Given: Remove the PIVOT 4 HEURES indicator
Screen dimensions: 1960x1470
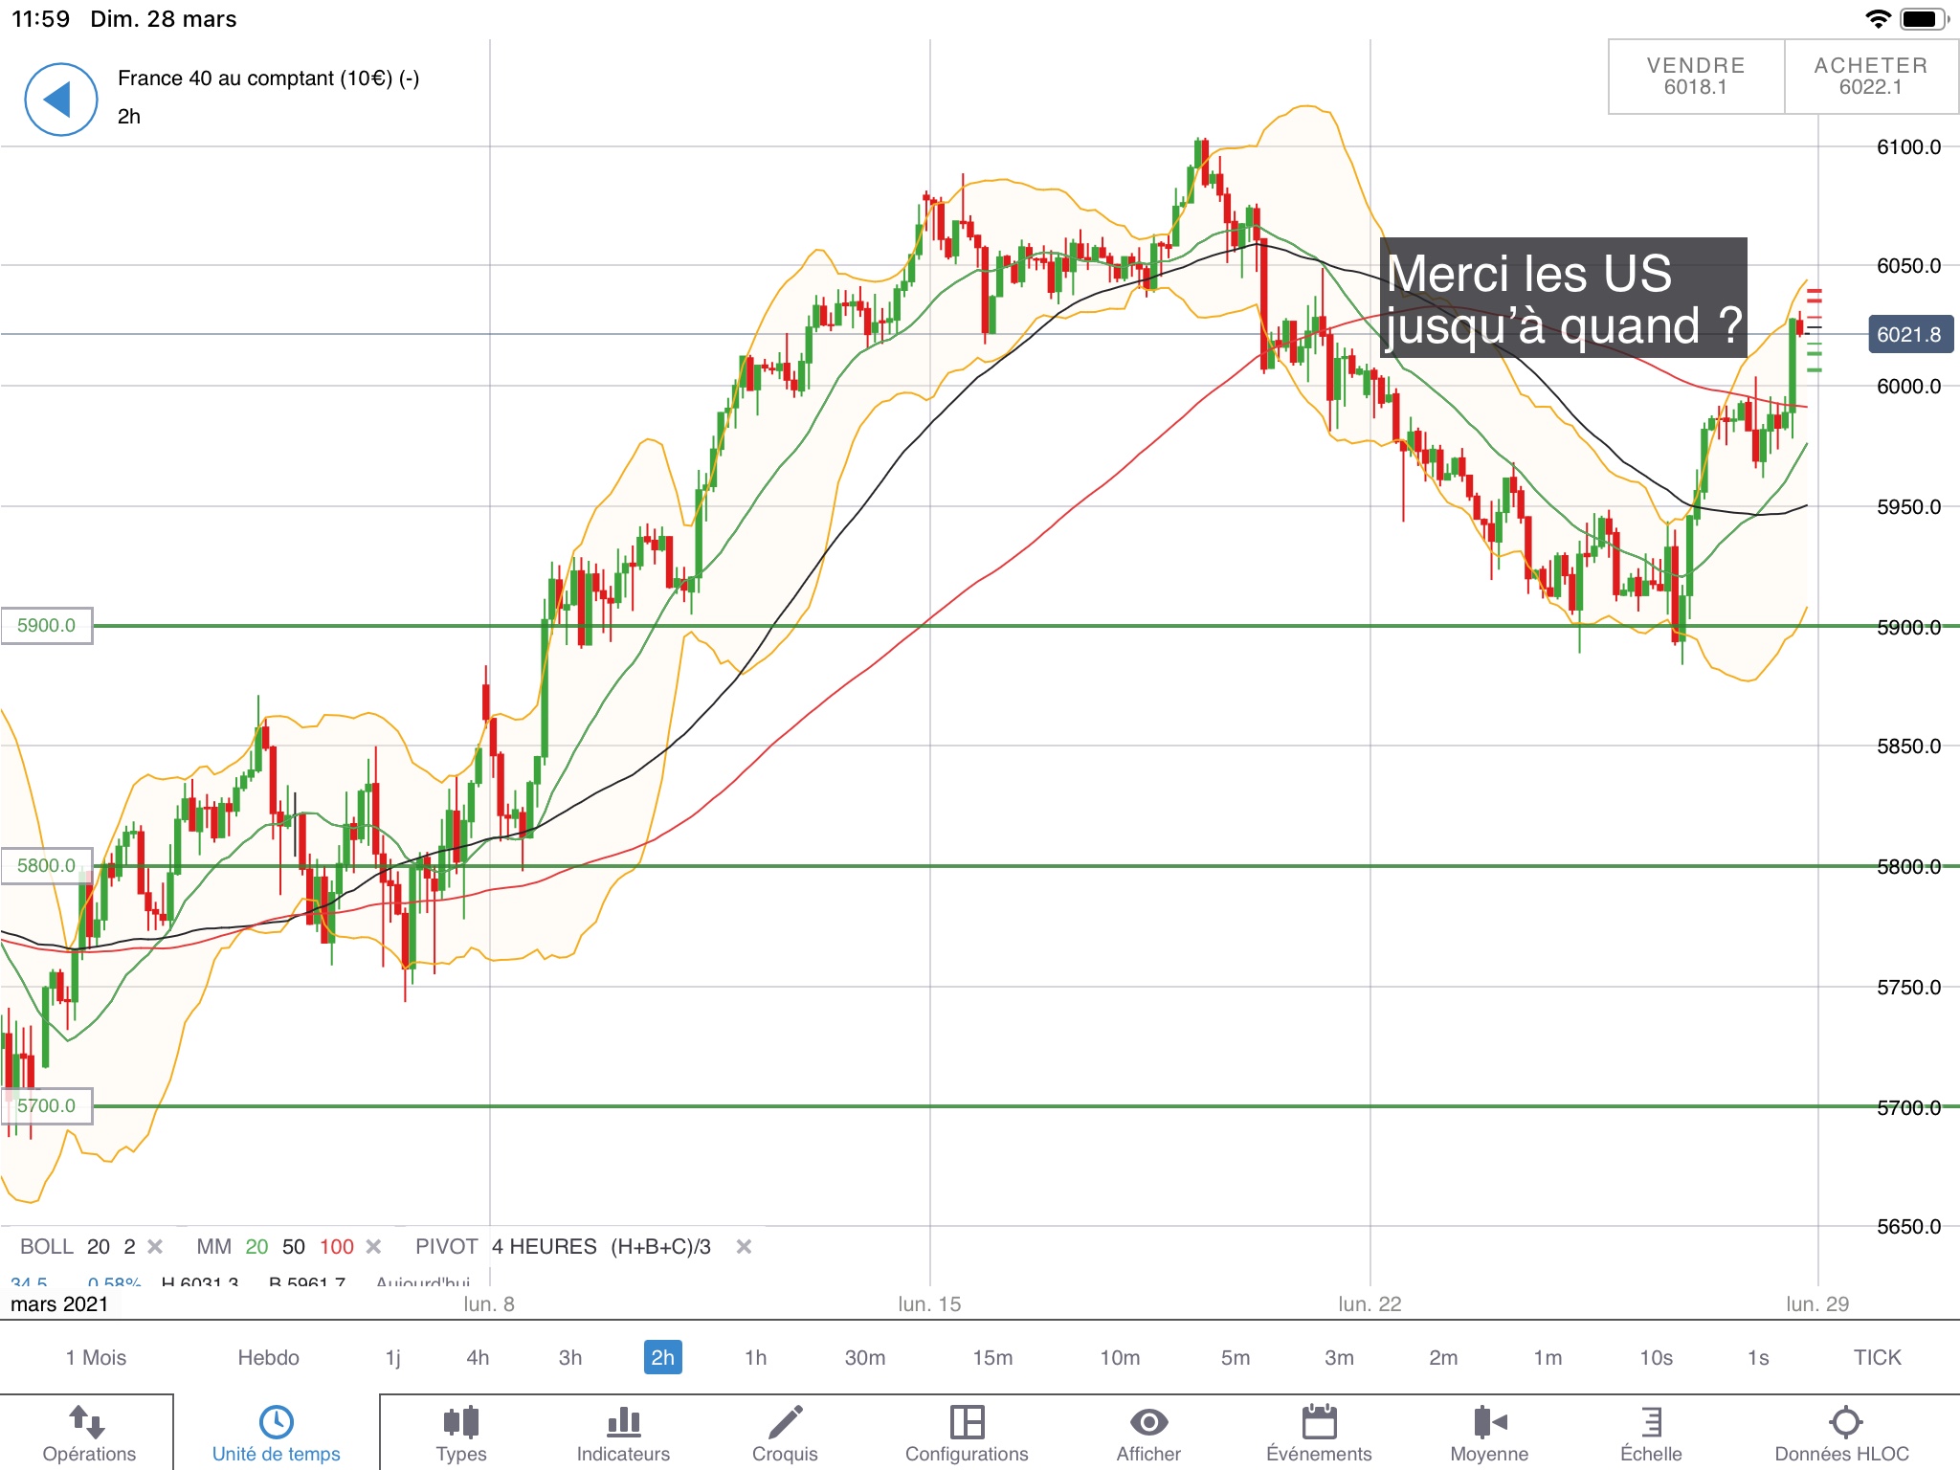Looking at the screenshot, I should tap(744, 1246).
